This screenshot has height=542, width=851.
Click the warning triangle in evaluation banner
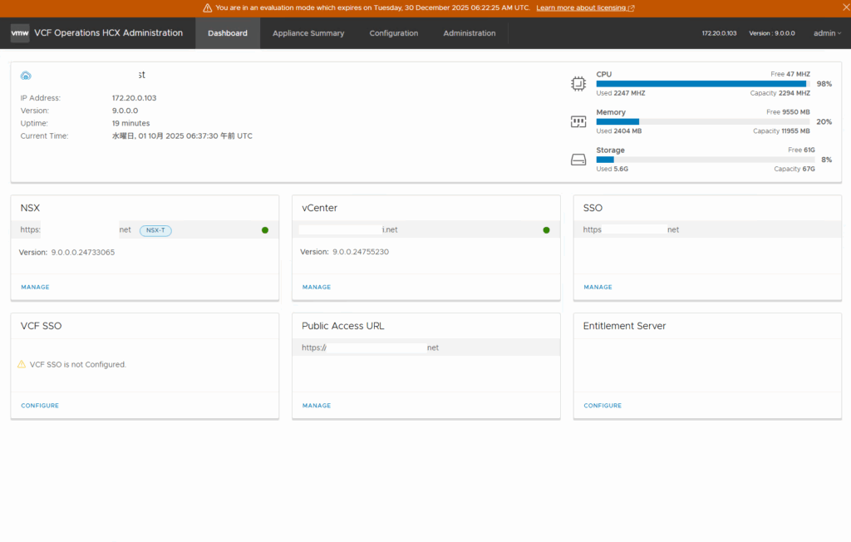point(208,7)
